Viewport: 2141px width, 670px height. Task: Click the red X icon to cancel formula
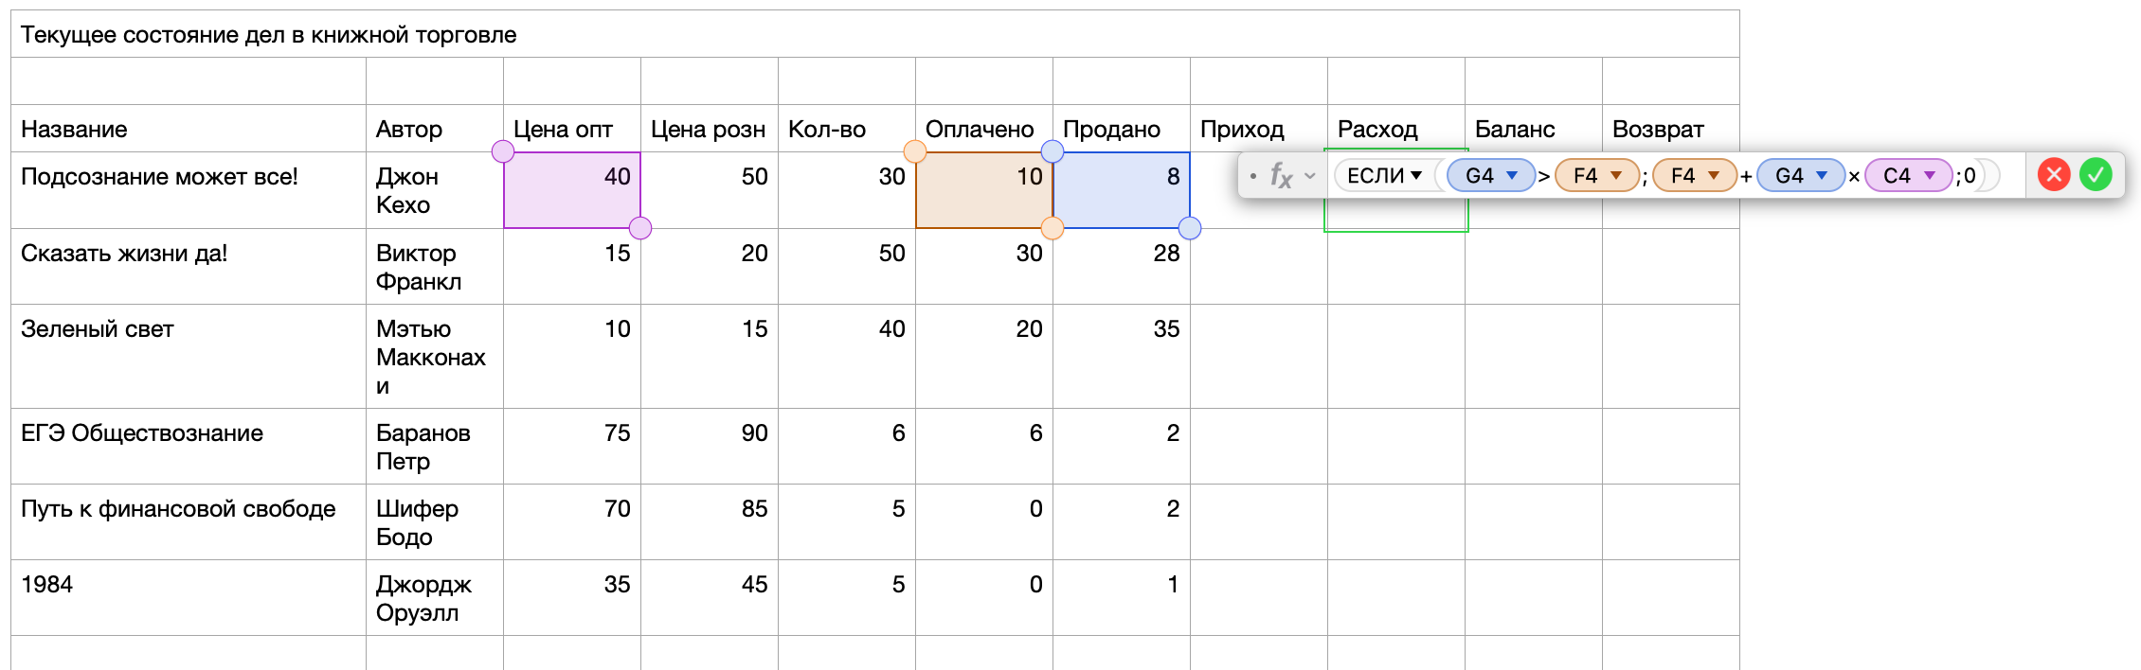2054,175
